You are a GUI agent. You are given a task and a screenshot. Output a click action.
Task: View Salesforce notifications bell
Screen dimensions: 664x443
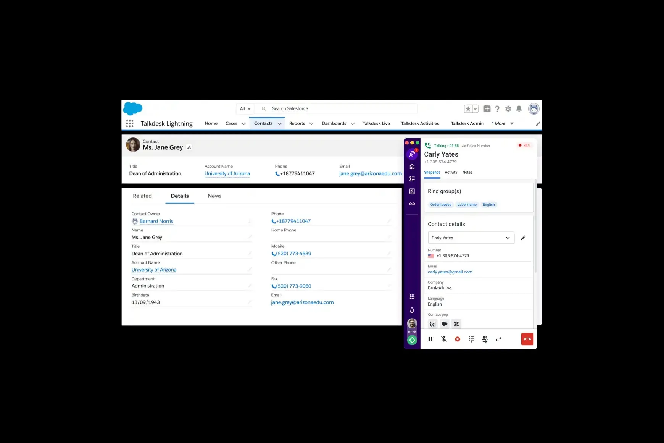click(519, 109)
